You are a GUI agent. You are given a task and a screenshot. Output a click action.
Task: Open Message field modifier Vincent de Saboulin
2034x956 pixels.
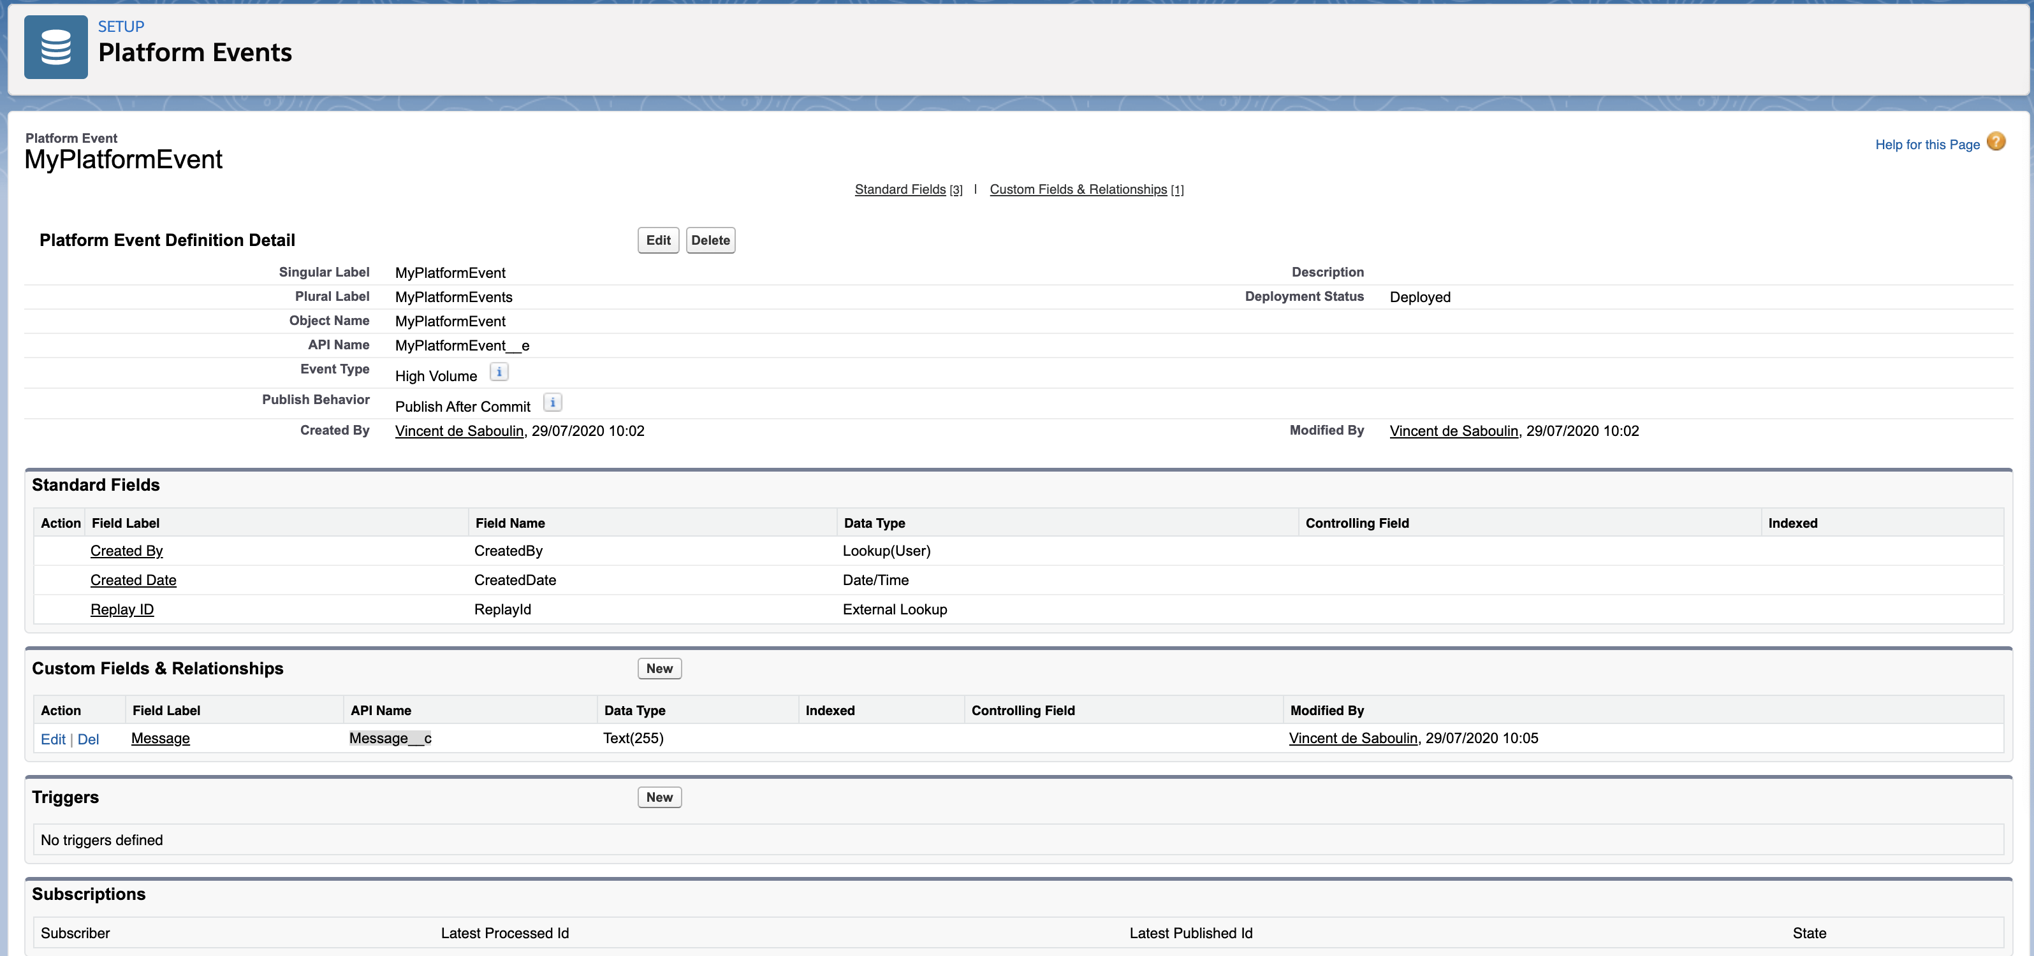(x=1352, y=738)
